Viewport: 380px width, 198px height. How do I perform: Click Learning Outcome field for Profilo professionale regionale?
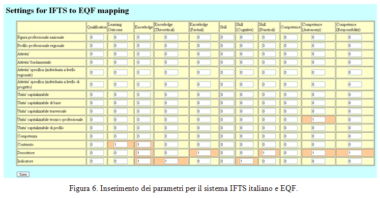click(x=121, y=46)
